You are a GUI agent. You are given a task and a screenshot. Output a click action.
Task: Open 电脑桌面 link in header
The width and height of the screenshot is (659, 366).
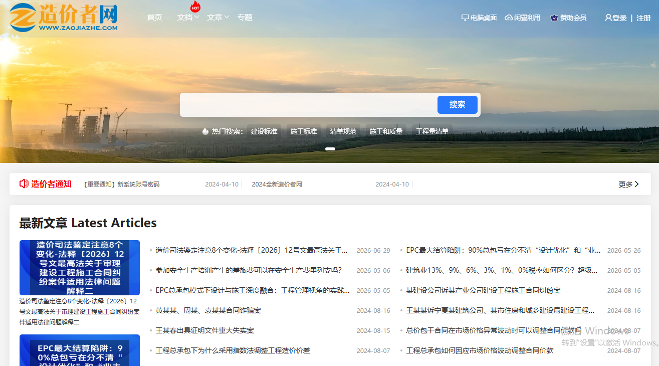pyautogui.click(x=484, y=18)
